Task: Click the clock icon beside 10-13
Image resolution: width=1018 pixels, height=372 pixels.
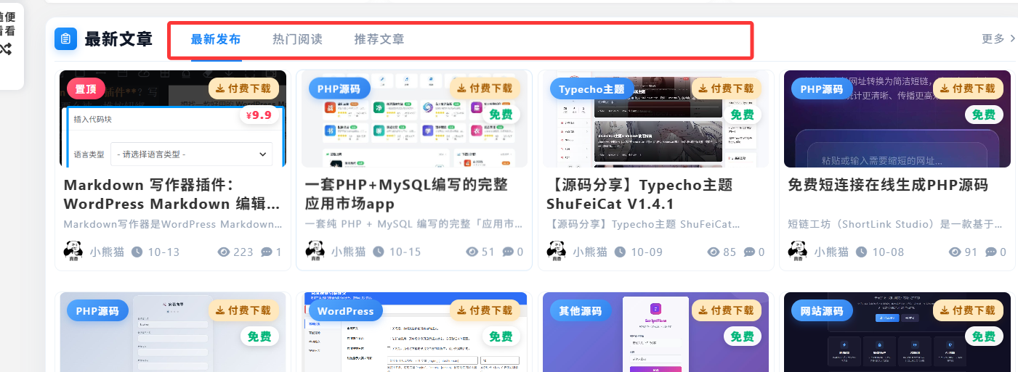Action: 137,252
